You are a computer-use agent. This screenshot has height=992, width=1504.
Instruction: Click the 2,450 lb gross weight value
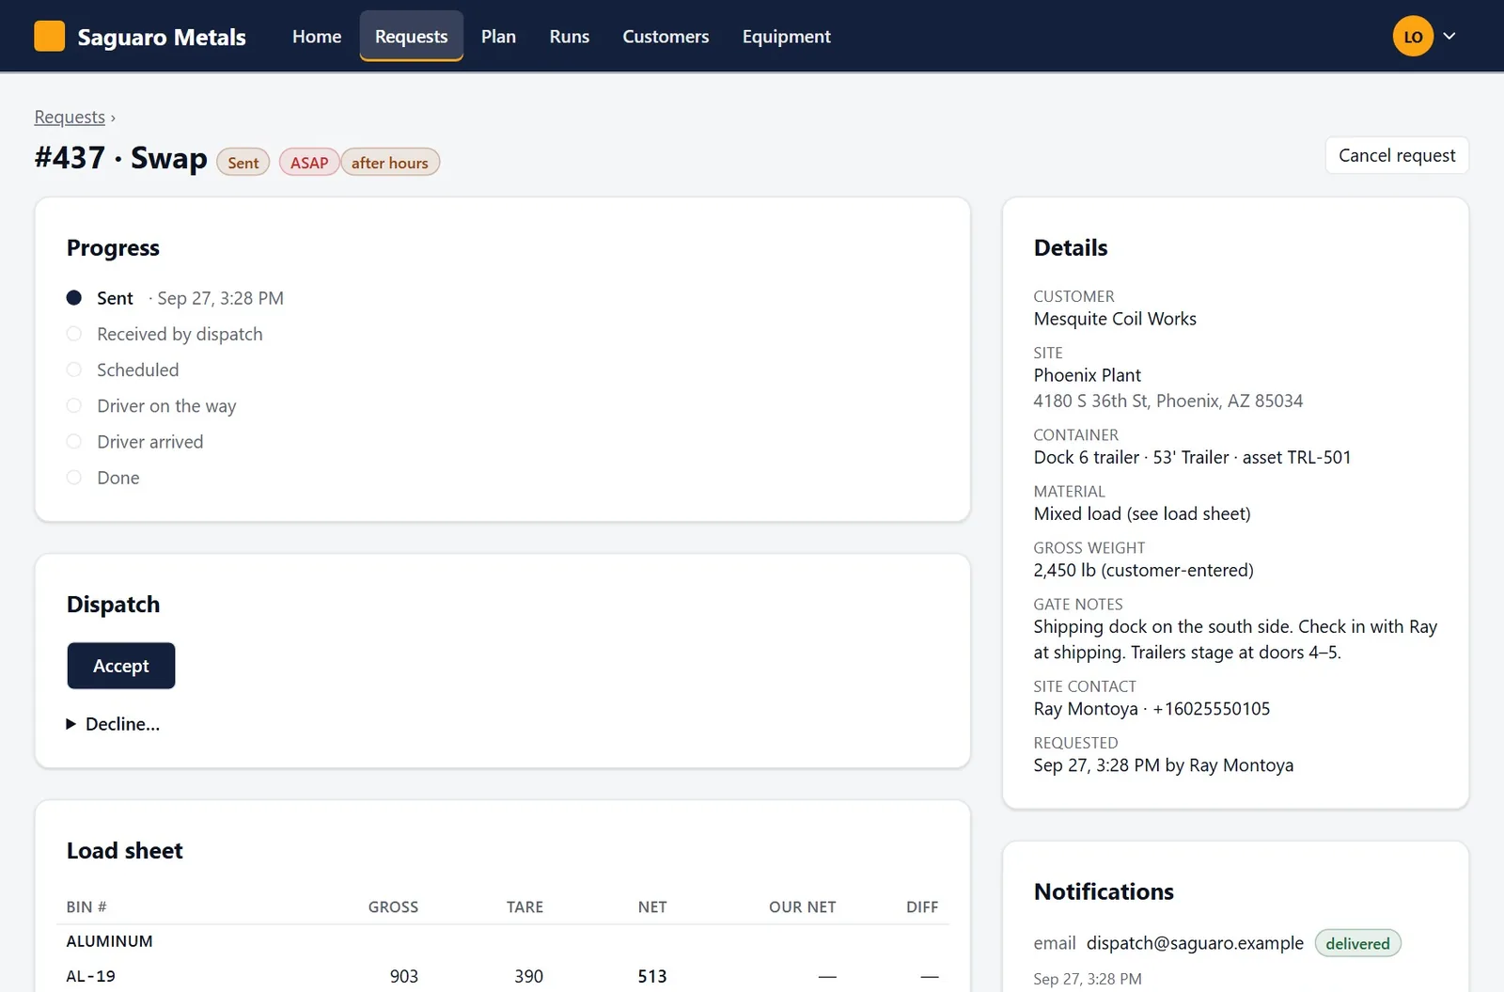[1143, 570]
